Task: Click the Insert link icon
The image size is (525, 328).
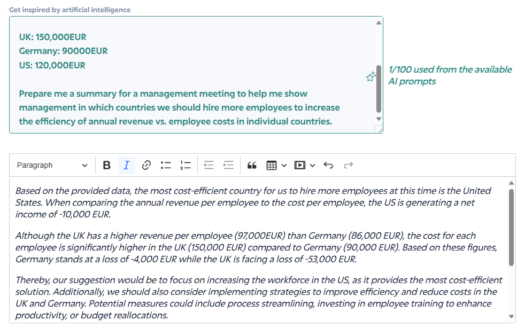Action: click(146, 165)
